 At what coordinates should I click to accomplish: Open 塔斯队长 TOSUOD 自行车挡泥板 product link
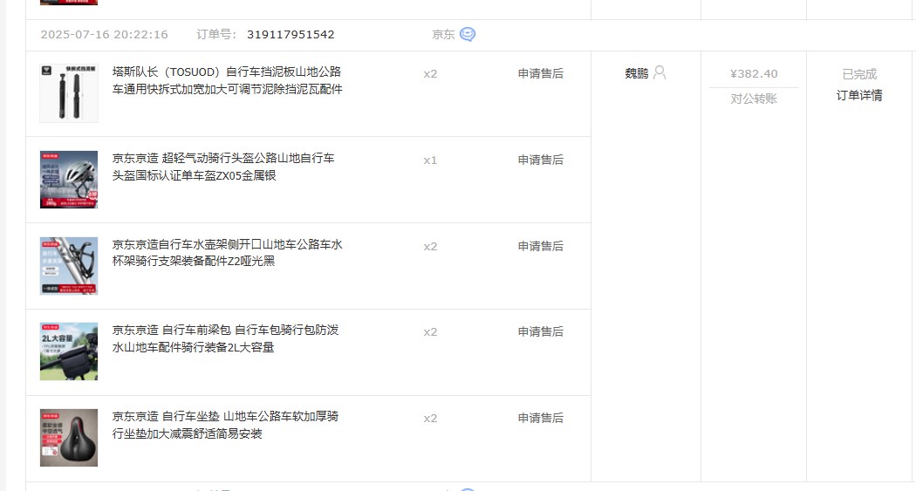(227, 80)
